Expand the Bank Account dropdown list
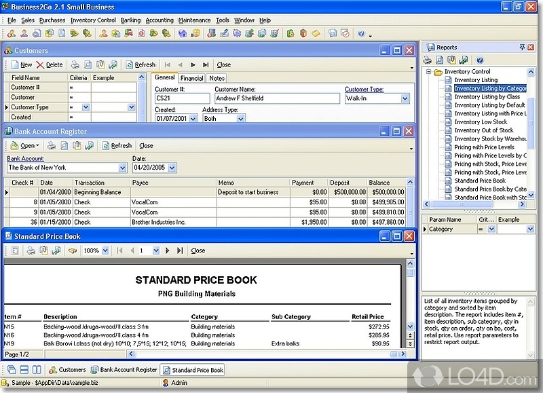This screenshot has width=543, height=393. [121, 168]
